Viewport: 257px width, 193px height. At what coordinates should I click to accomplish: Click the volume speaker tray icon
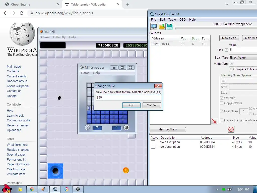pyautogui.click(x=229, y=189)
